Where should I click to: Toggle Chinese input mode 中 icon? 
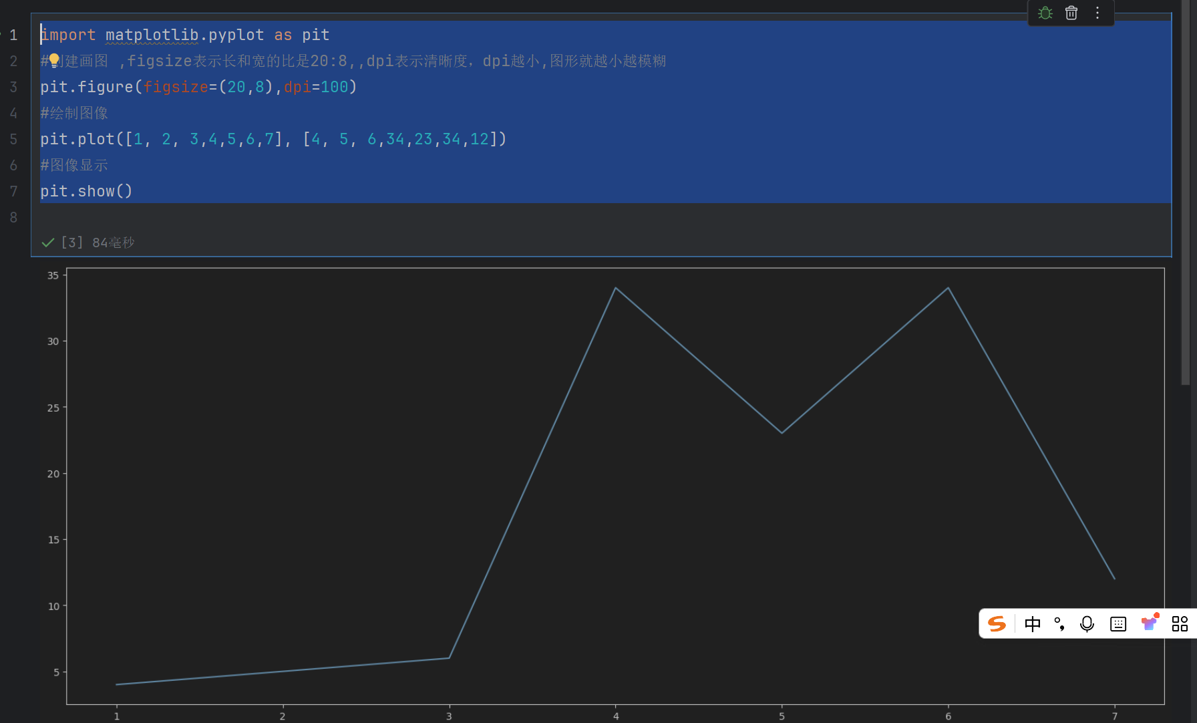pyautogui.click(x=1033, y=623)
